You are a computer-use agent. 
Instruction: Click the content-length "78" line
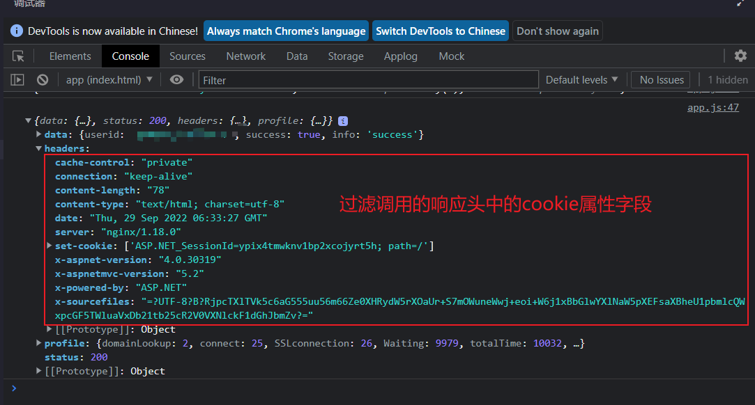pyautogui.click(x=112, y=190)
